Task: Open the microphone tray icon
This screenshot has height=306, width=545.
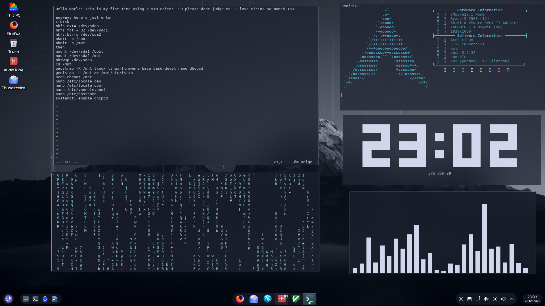Action: tap(487, 299)
